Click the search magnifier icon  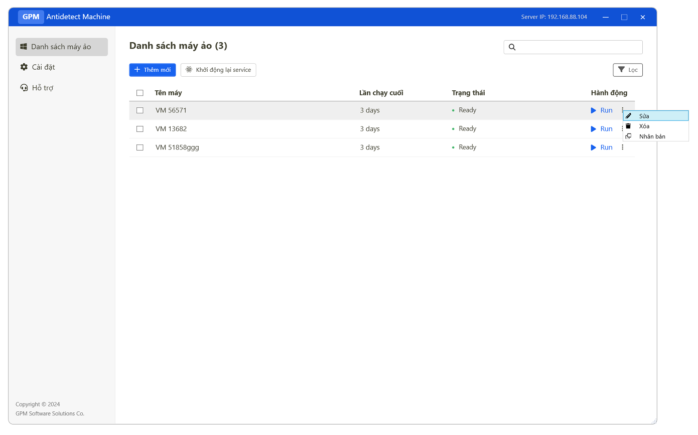coord(512,47)
